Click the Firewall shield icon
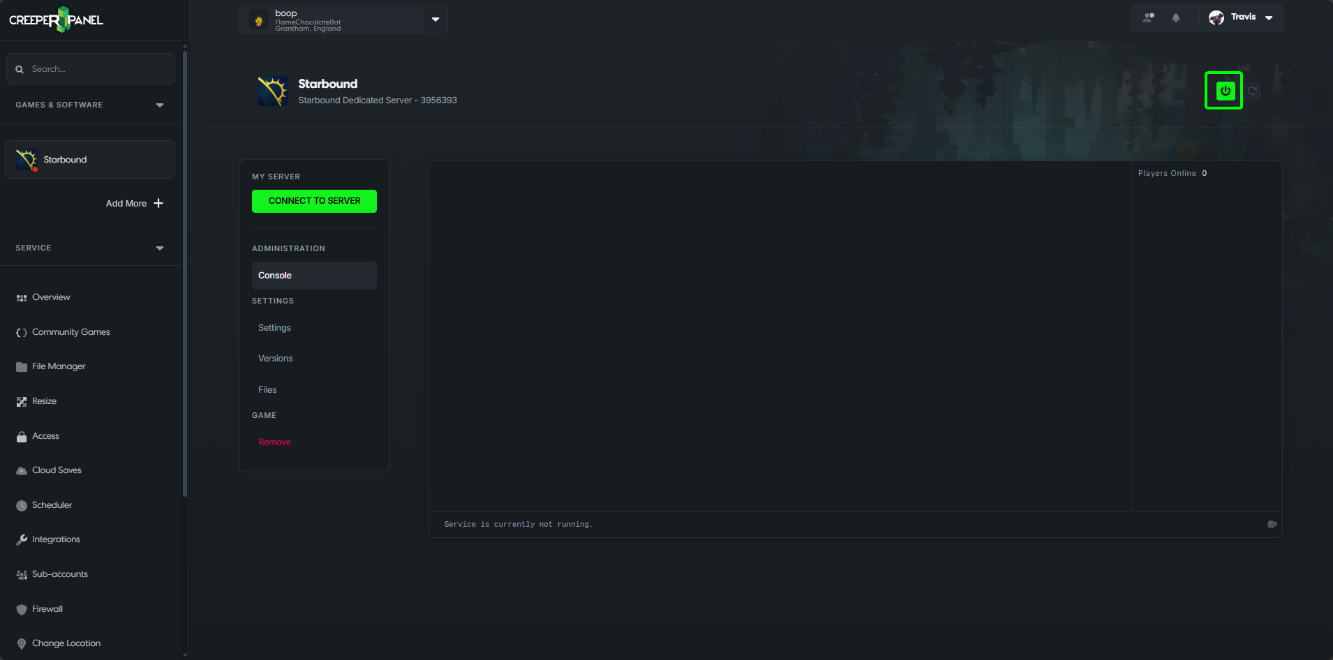1333x660 pixels. click(x=22, y=610)
